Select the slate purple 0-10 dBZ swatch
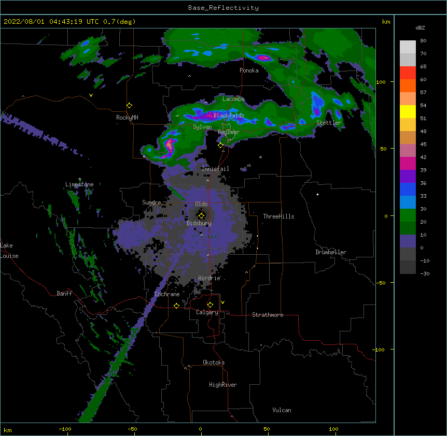Image resolution: width=447 pixels, height=436 pixels. [x=408, y=241]
